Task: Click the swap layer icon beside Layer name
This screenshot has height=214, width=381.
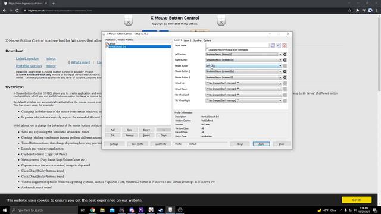Action: [x=279, y=45]
